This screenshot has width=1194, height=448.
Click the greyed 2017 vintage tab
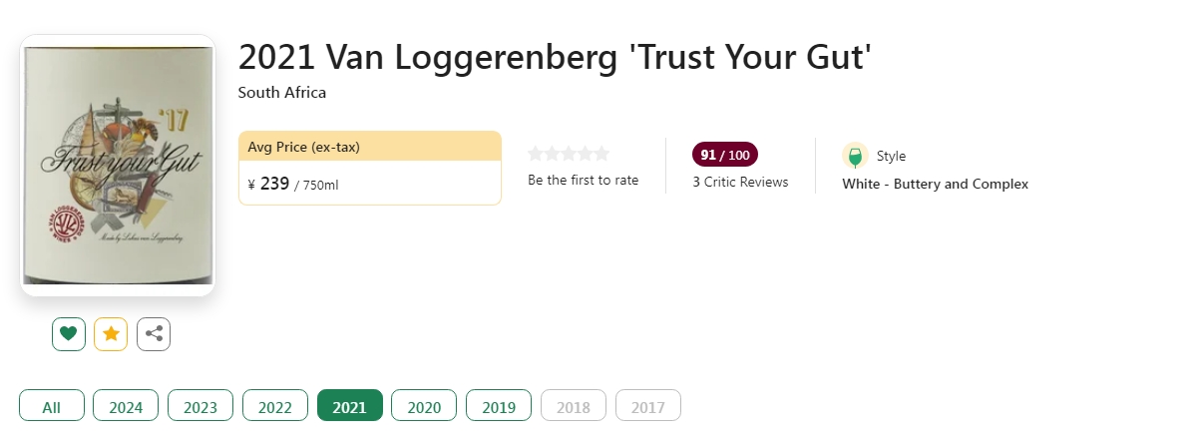coord(648,406)
